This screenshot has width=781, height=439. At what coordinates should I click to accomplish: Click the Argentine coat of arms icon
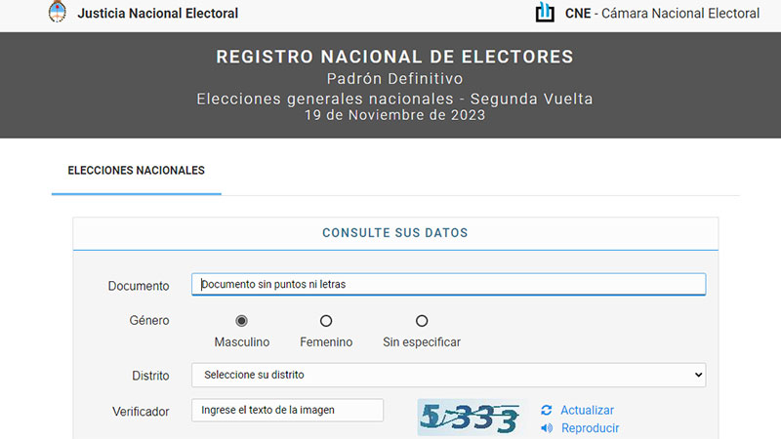57,14
